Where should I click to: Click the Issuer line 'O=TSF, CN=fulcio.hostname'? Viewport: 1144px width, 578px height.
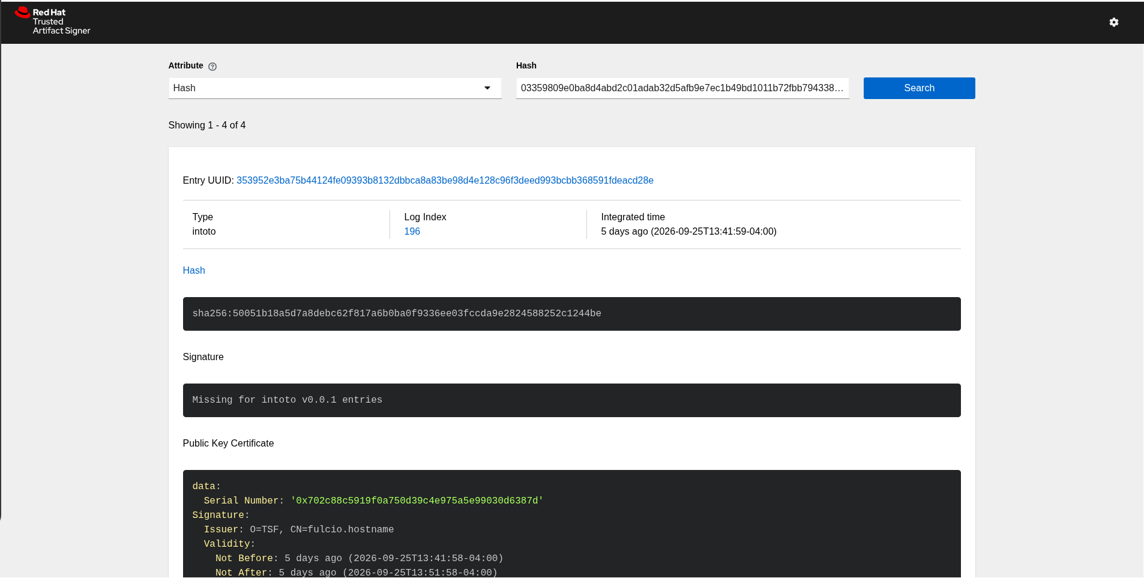pyautogui.click(x=299, y=529)
